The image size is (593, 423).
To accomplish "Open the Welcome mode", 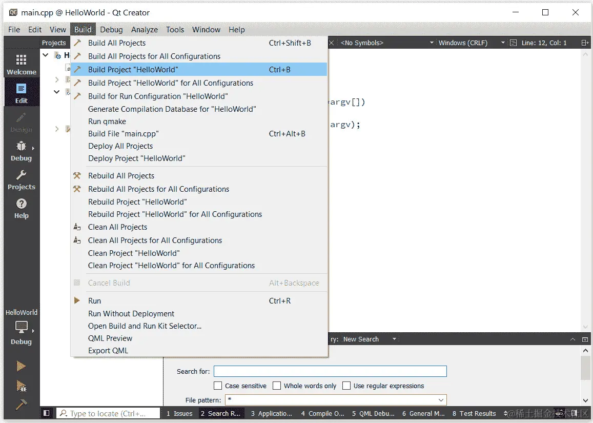I will tap(21, 65).
